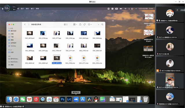This screenshot has width=185, height=108.
Task: Open the desktop pdf file at top right
Action: (149, 17)
